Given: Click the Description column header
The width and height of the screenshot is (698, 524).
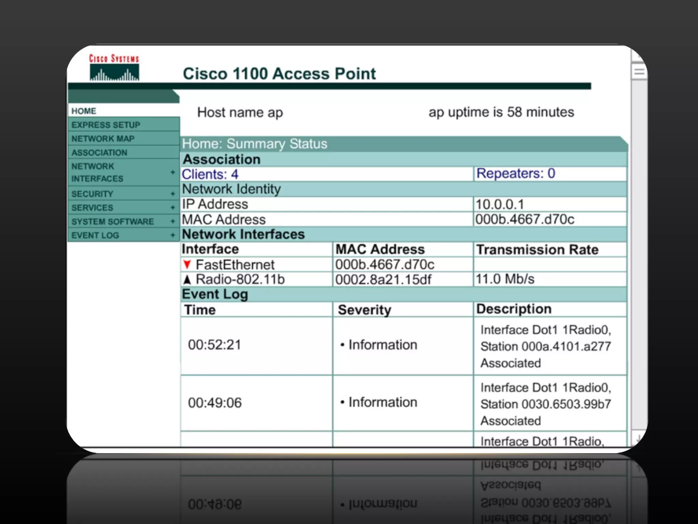Looking at the screenshot, I should (514, 309).
